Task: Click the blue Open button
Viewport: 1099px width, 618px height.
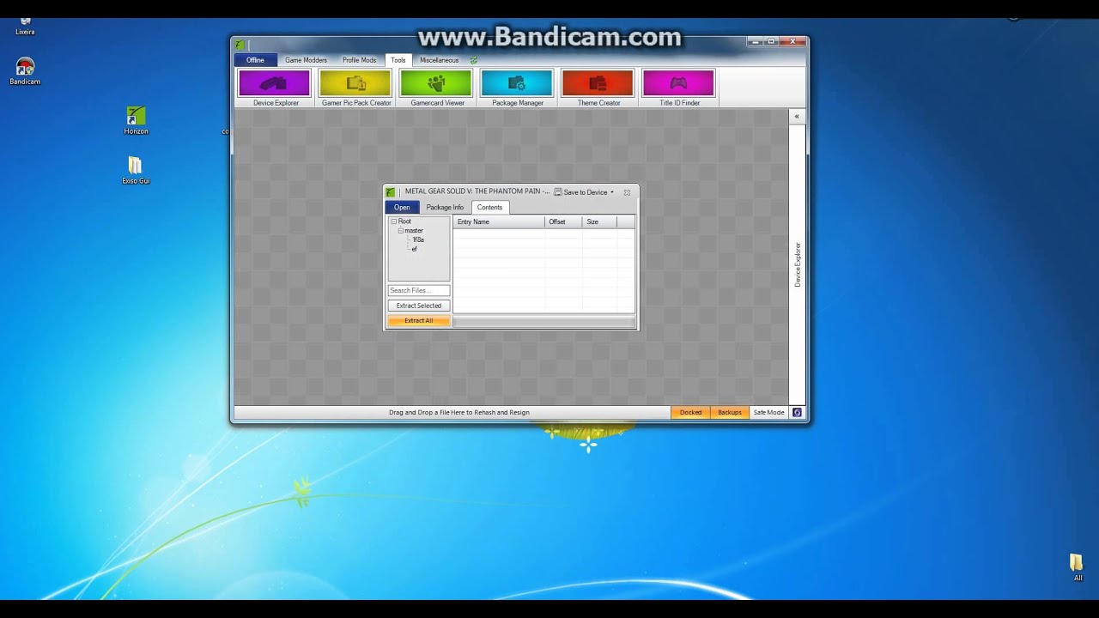Action: pos(402,208)
